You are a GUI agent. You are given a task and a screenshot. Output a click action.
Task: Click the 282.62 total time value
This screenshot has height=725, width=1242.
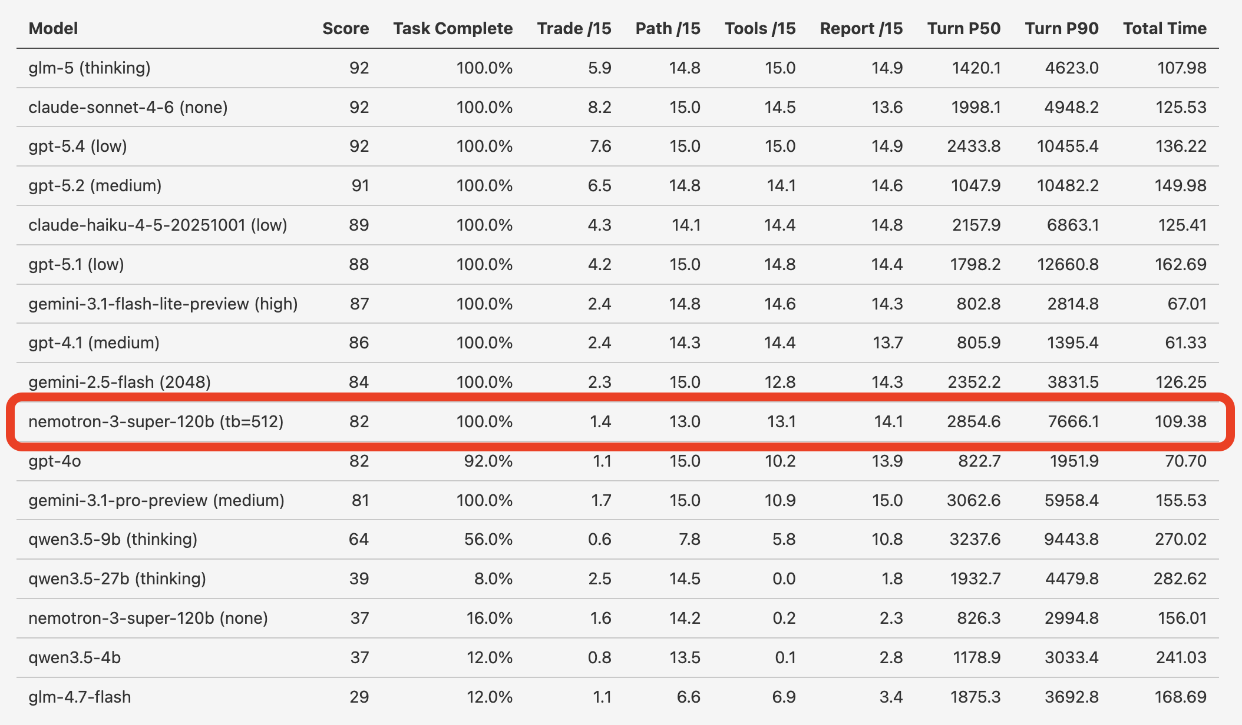click(1180, 578)
